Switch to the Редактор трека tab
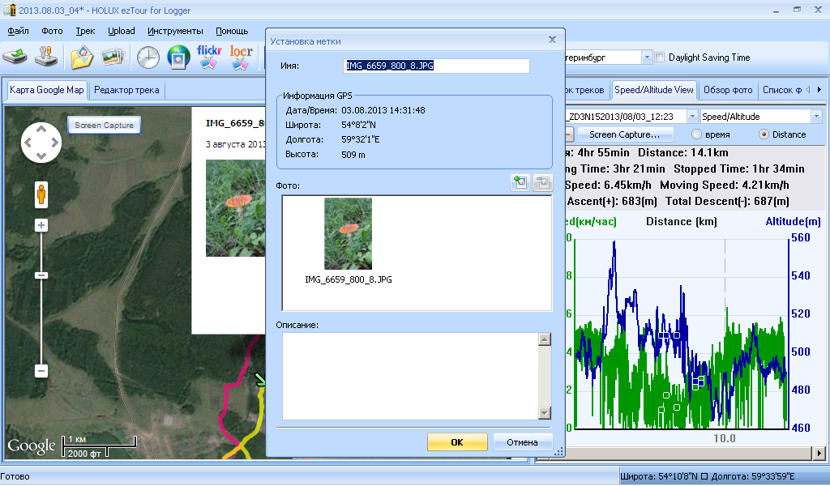Viewport: 830px width, 486px height. [126, 90]
